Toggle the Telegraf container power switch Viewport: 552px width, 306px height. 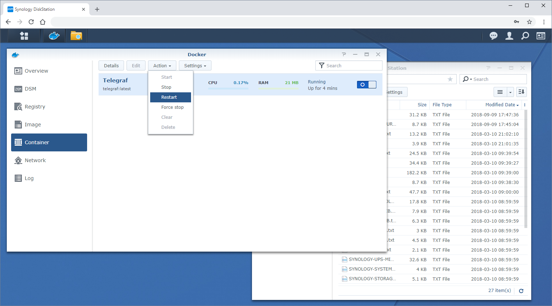tap(367, 84)
